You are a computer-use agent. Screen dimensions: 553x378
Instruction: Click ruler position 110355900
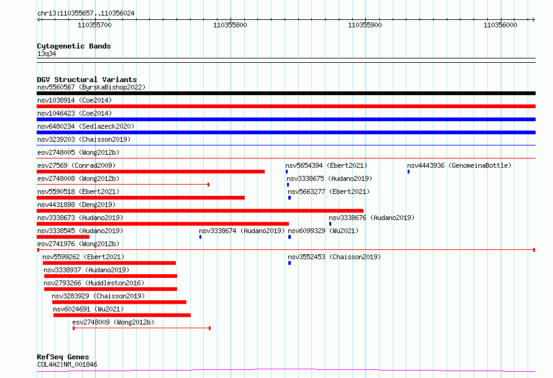click(x=365, y=25)
